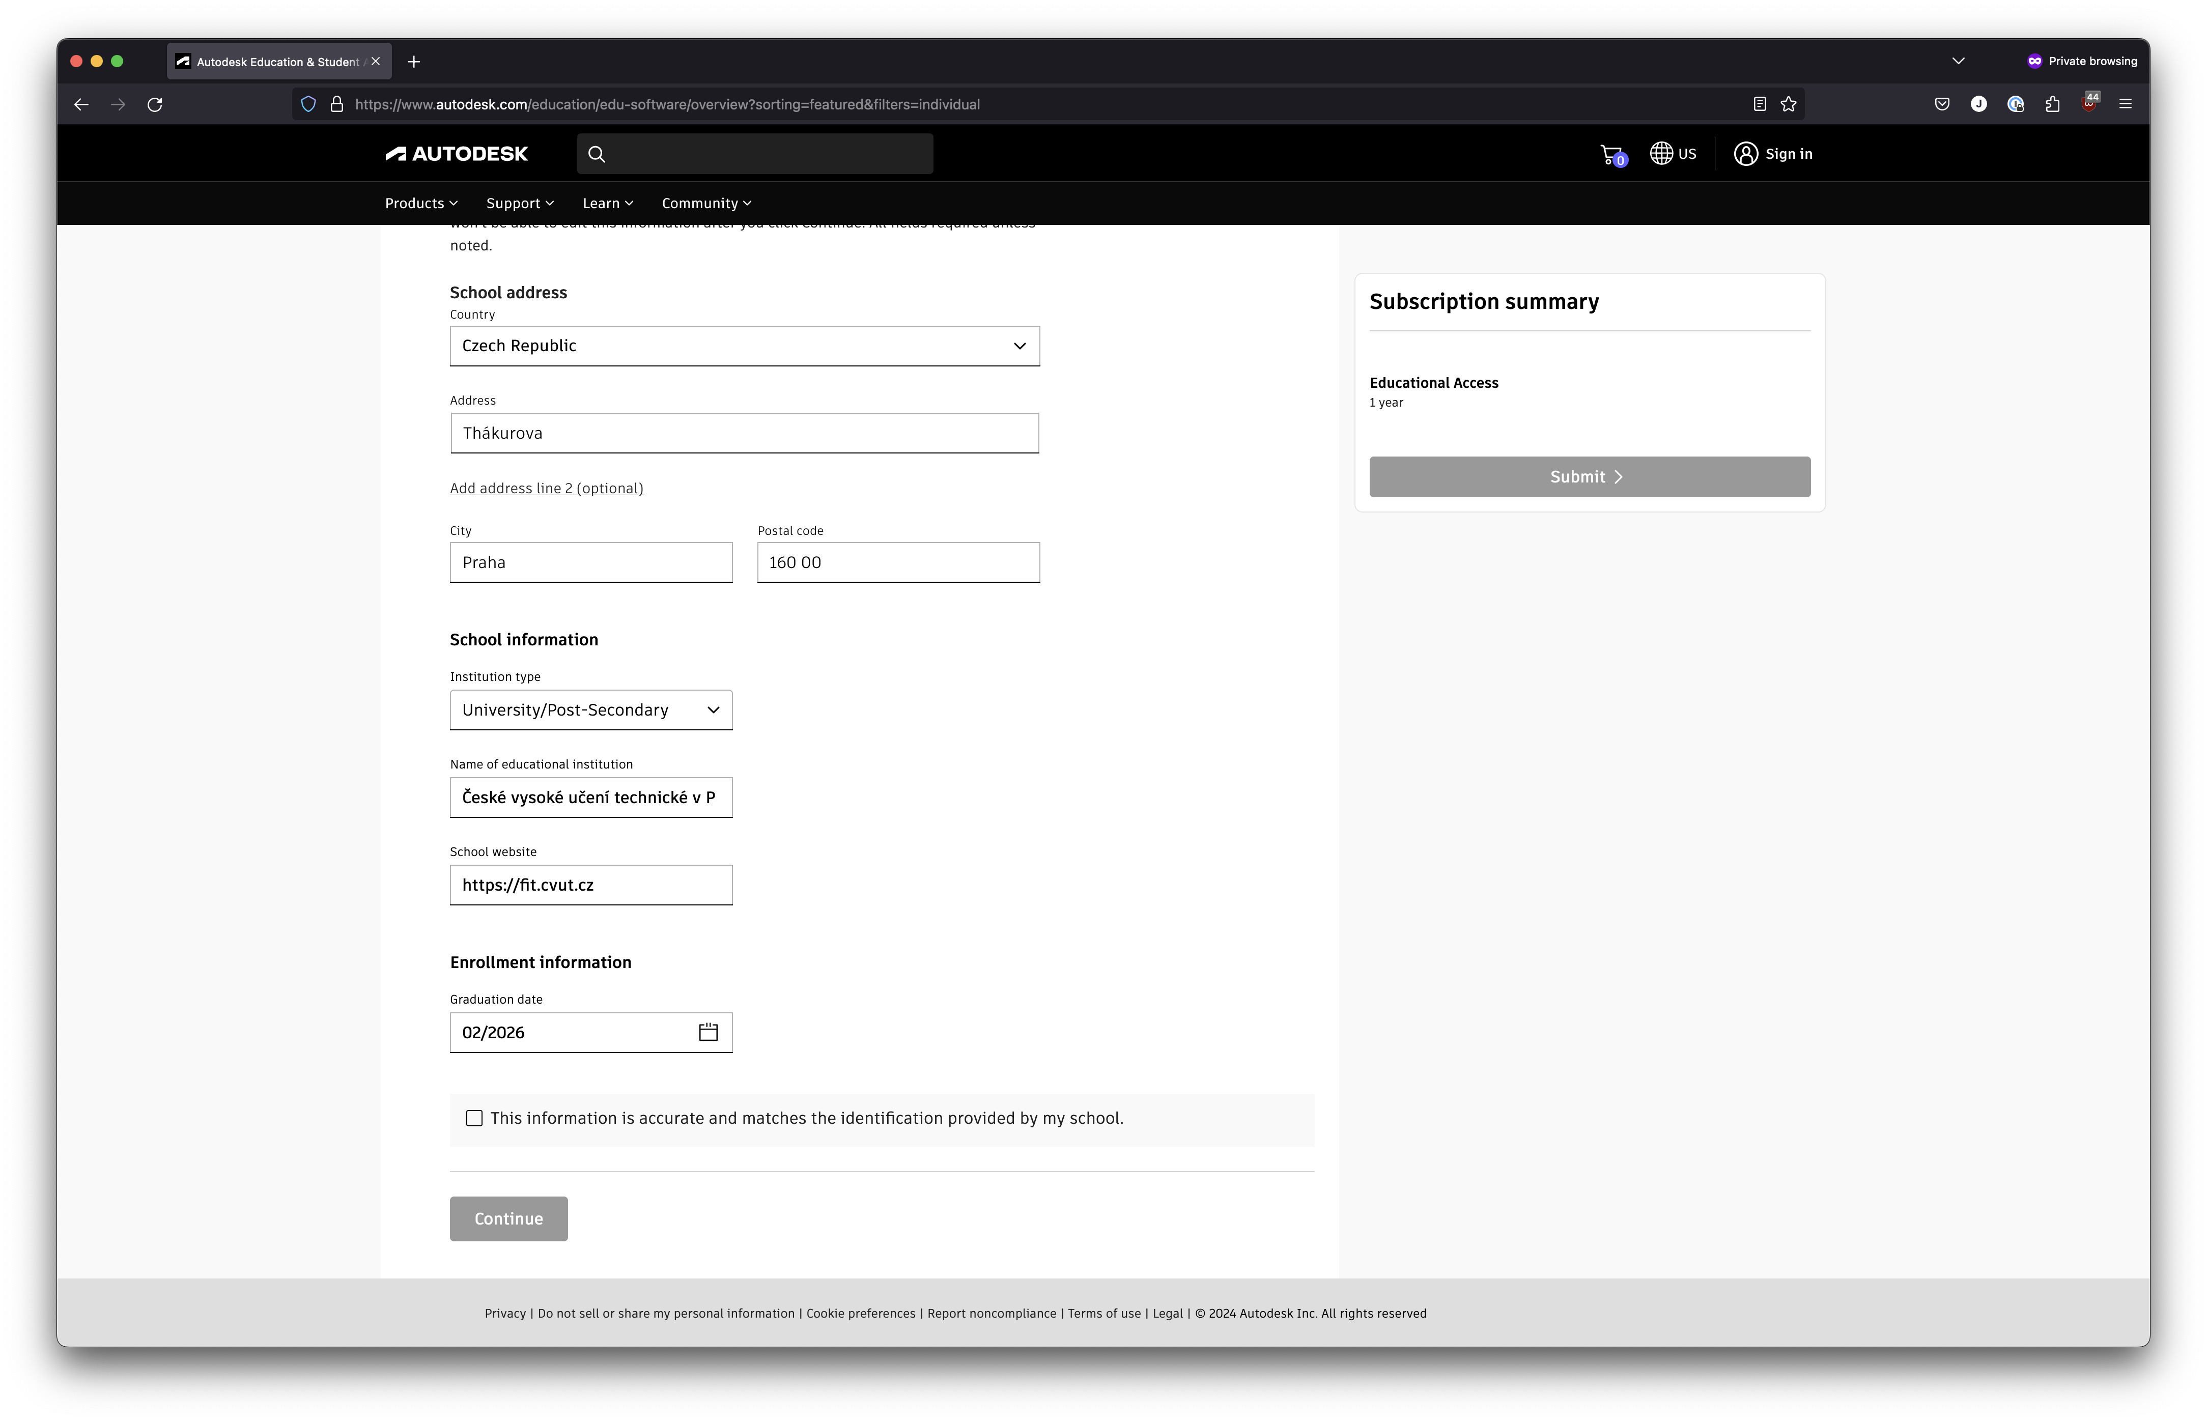Screen dimensions: 2207x1422
Task: Click the red extension icon with badge 44
Action: coord(2090,102)
